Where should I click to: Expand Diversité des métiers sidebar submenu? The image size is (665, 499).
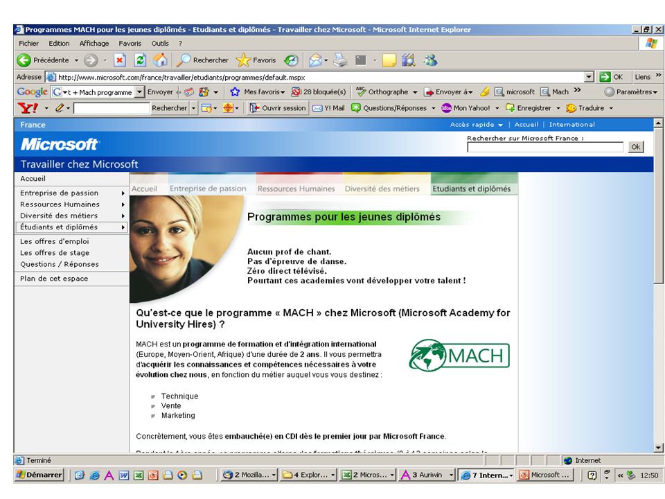123,216
